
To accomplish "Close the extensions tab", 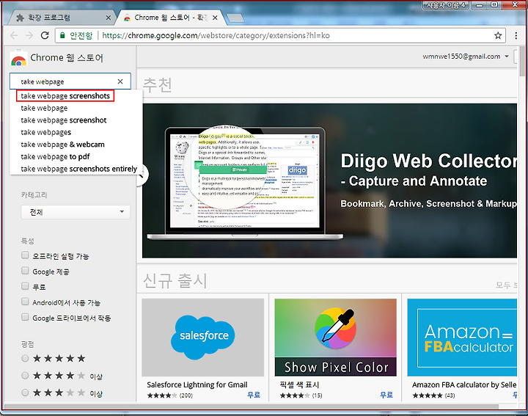I will tap(108, 18).
